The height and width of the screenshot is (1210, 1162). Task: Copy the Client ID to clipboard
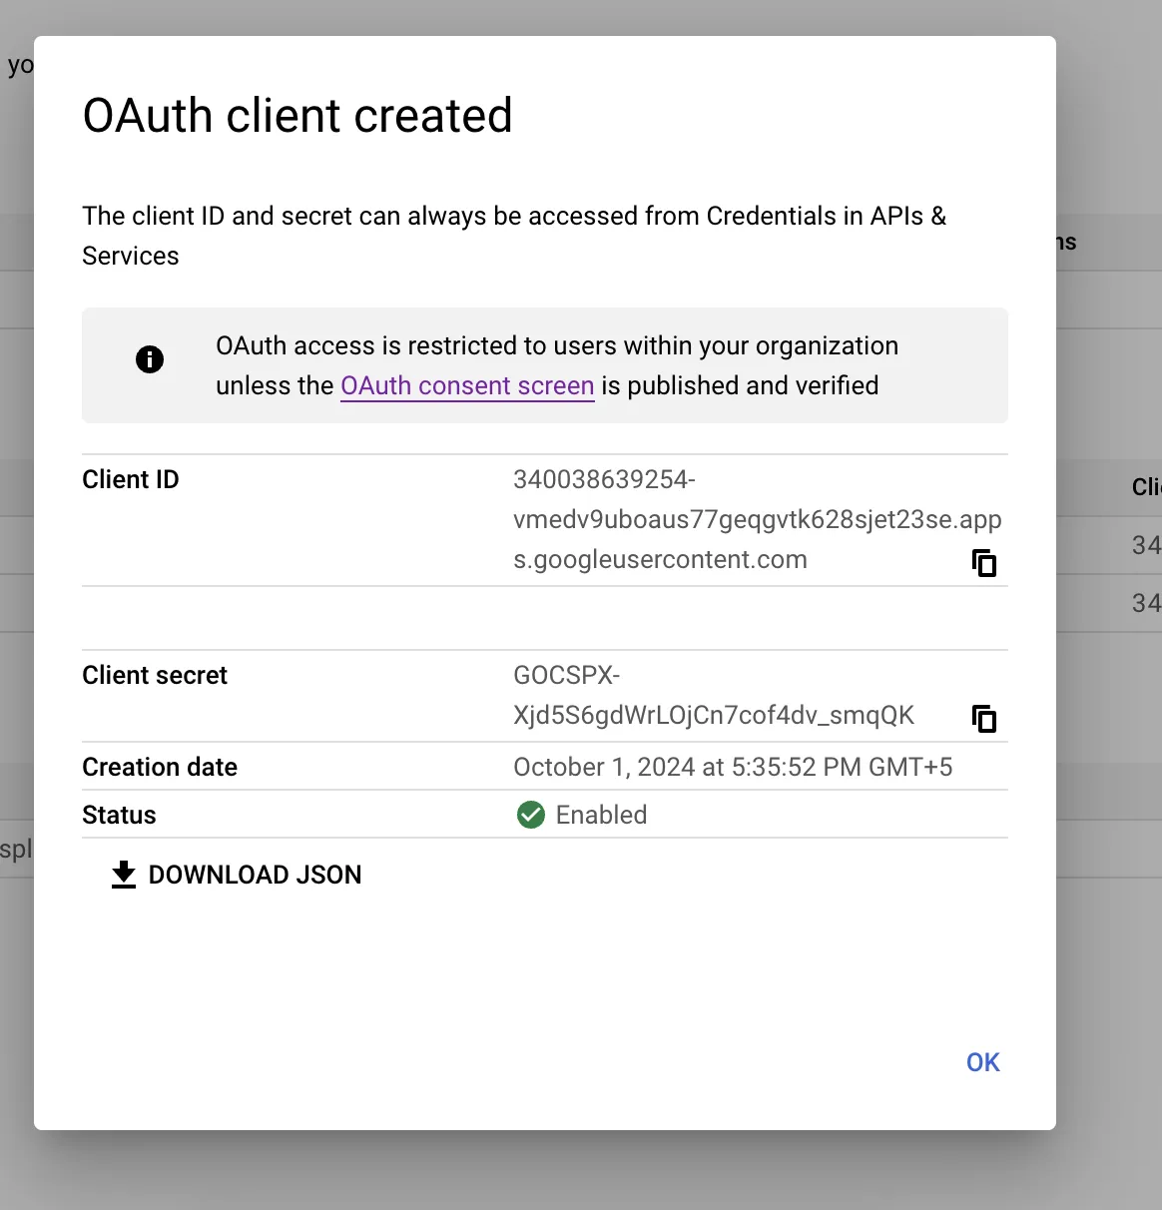pyautogui.click(x=984, y=563)
